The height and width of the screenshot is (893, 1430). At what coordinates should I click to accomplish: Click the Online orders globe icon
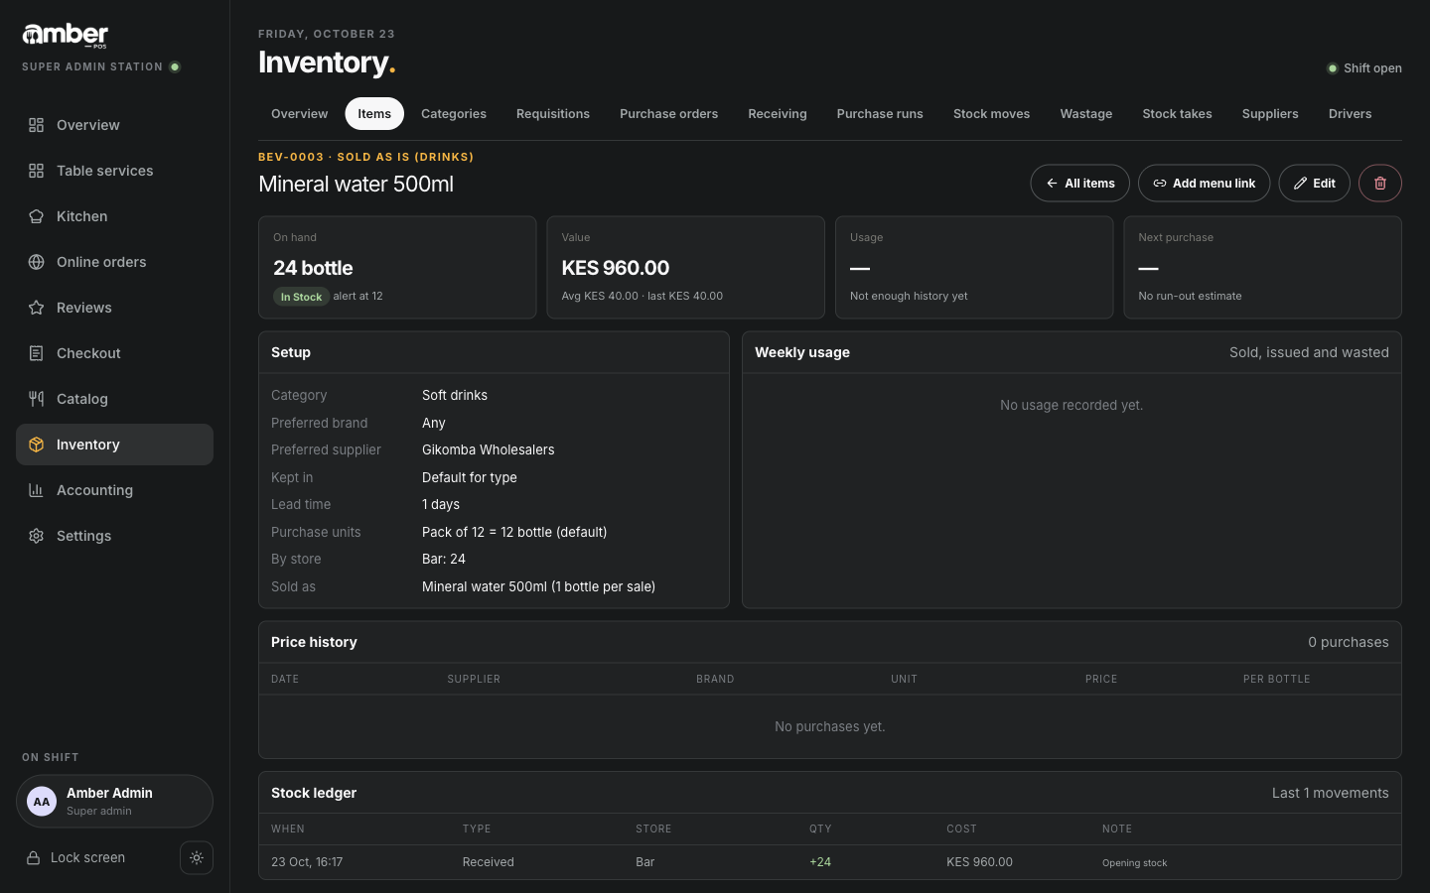[x=36, y=262]
